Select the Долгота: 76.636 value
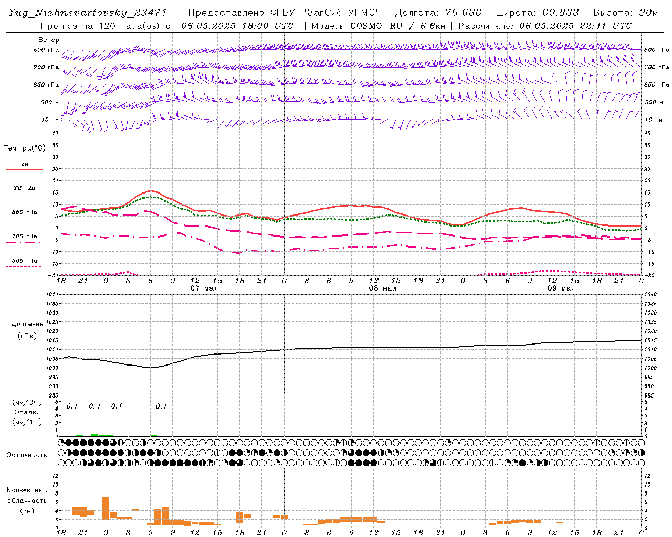Image resolution: width=672 pixels, height=537 pixels. pyautogui.click(x=438, y=13)
